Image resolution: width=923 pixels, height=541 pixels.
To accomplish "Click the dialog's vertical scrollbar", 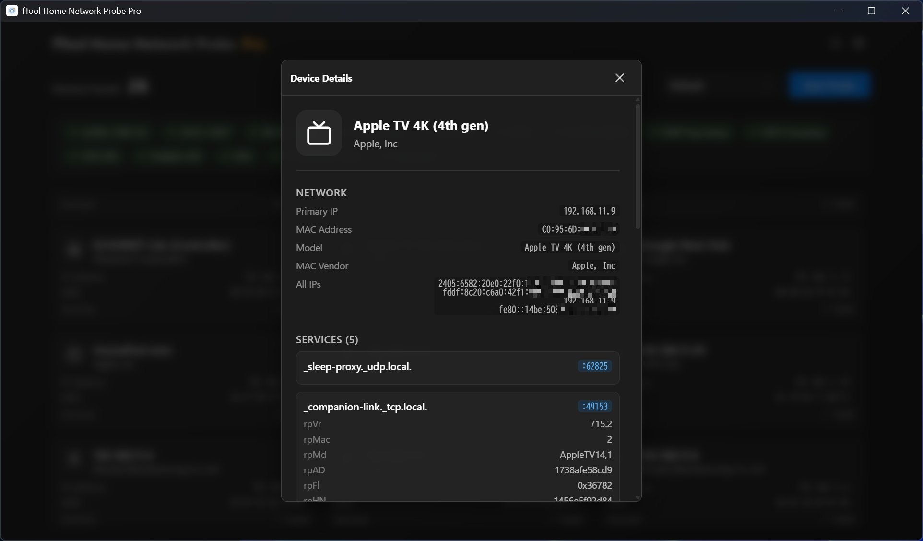I will pyautogui.click(x=637, y=166).
